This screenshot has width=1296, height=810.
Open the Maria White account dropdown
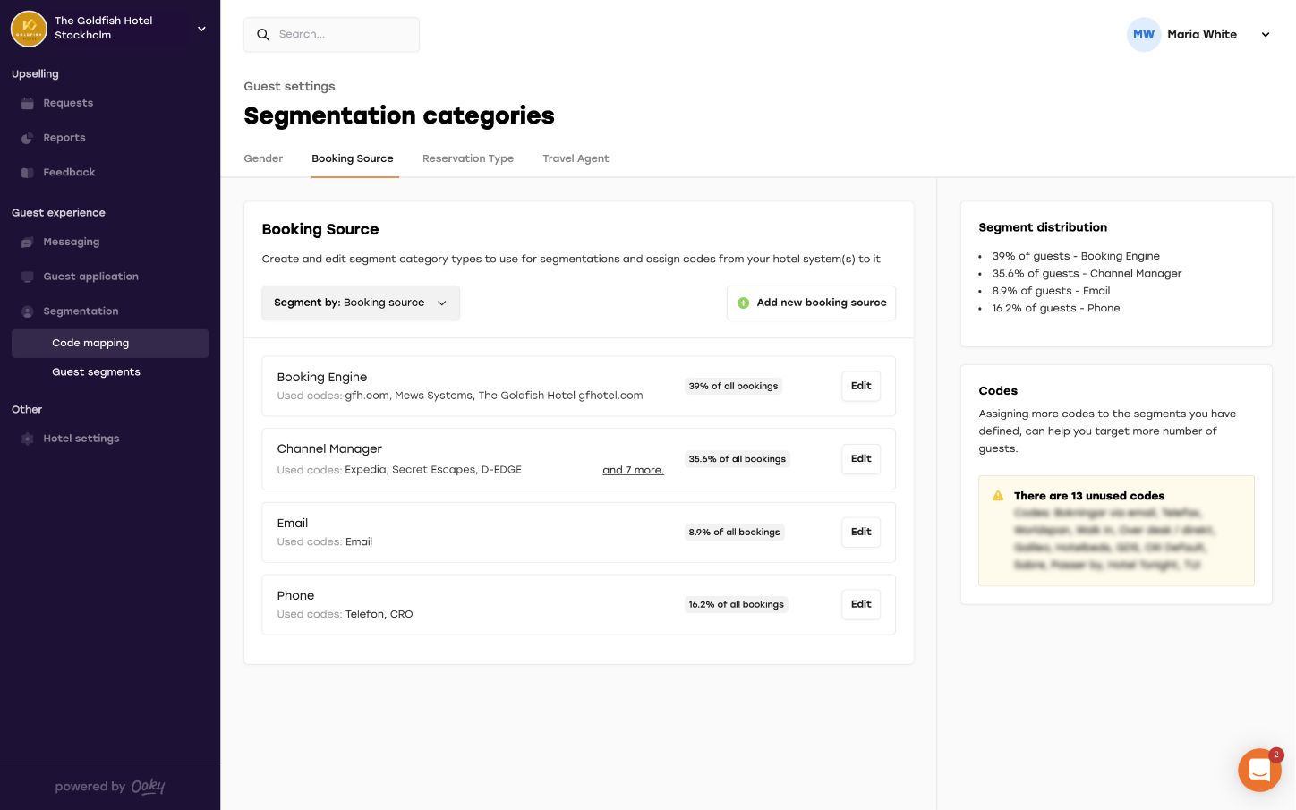pos(1266,35)
